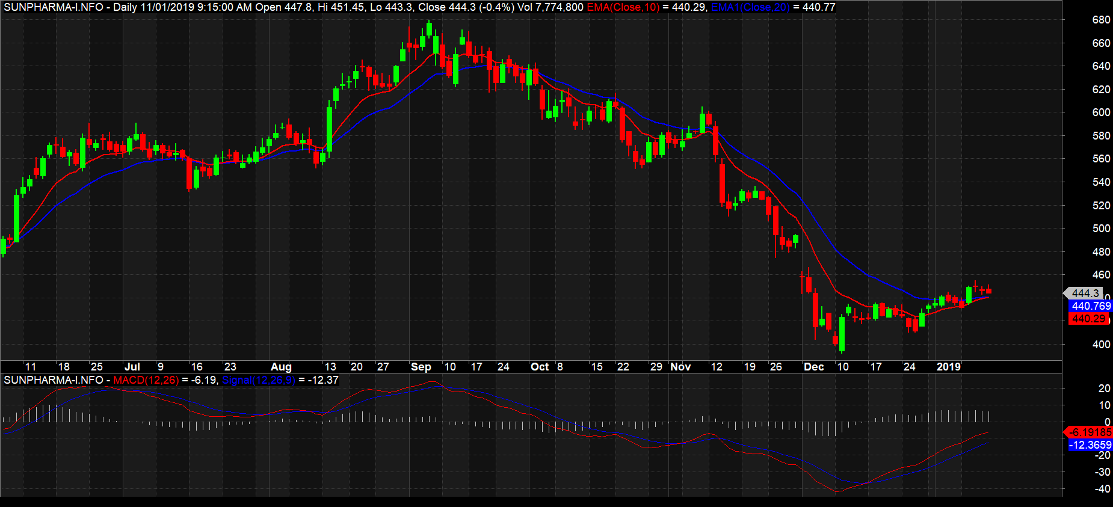Image resolution: width=1113 pixels, height=507 pixels.
Task: Click the 'Open 447.8' value in the title
Action: click(x=284, y=7)
